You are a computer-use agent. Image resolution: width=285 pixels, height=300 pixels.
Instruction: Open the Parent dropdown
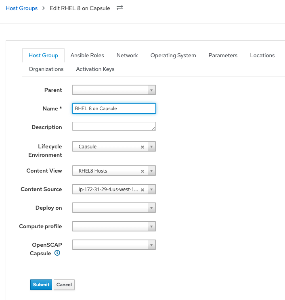coord(114,90)
